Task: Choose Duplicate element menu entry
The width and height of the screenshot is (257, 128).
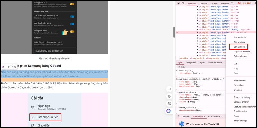Action: [x=242, y=52]
